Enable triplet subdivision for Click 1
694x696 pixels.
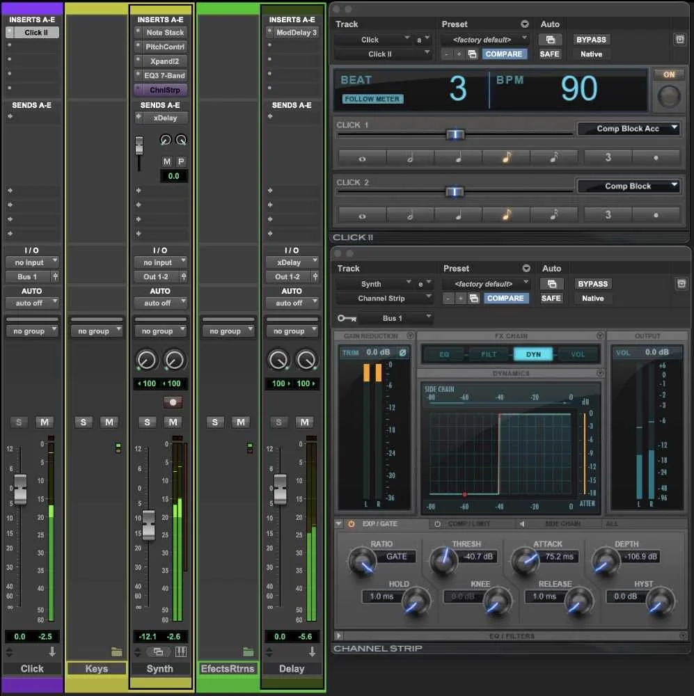click(x=608, y=157)
